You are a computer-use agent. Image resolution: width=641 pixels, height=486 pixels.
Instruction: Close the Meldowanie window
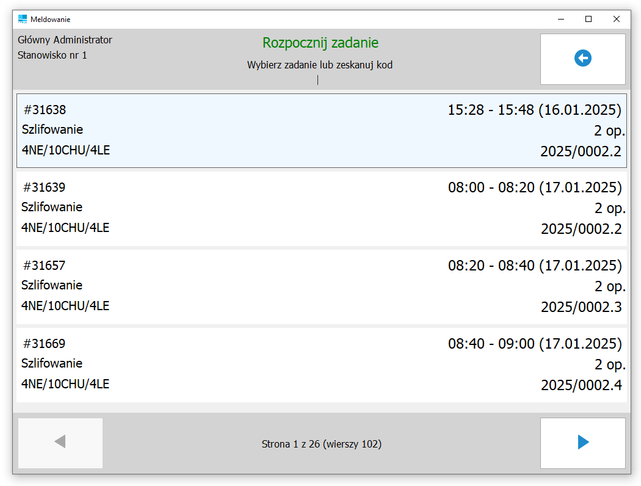tap(617, 20)
